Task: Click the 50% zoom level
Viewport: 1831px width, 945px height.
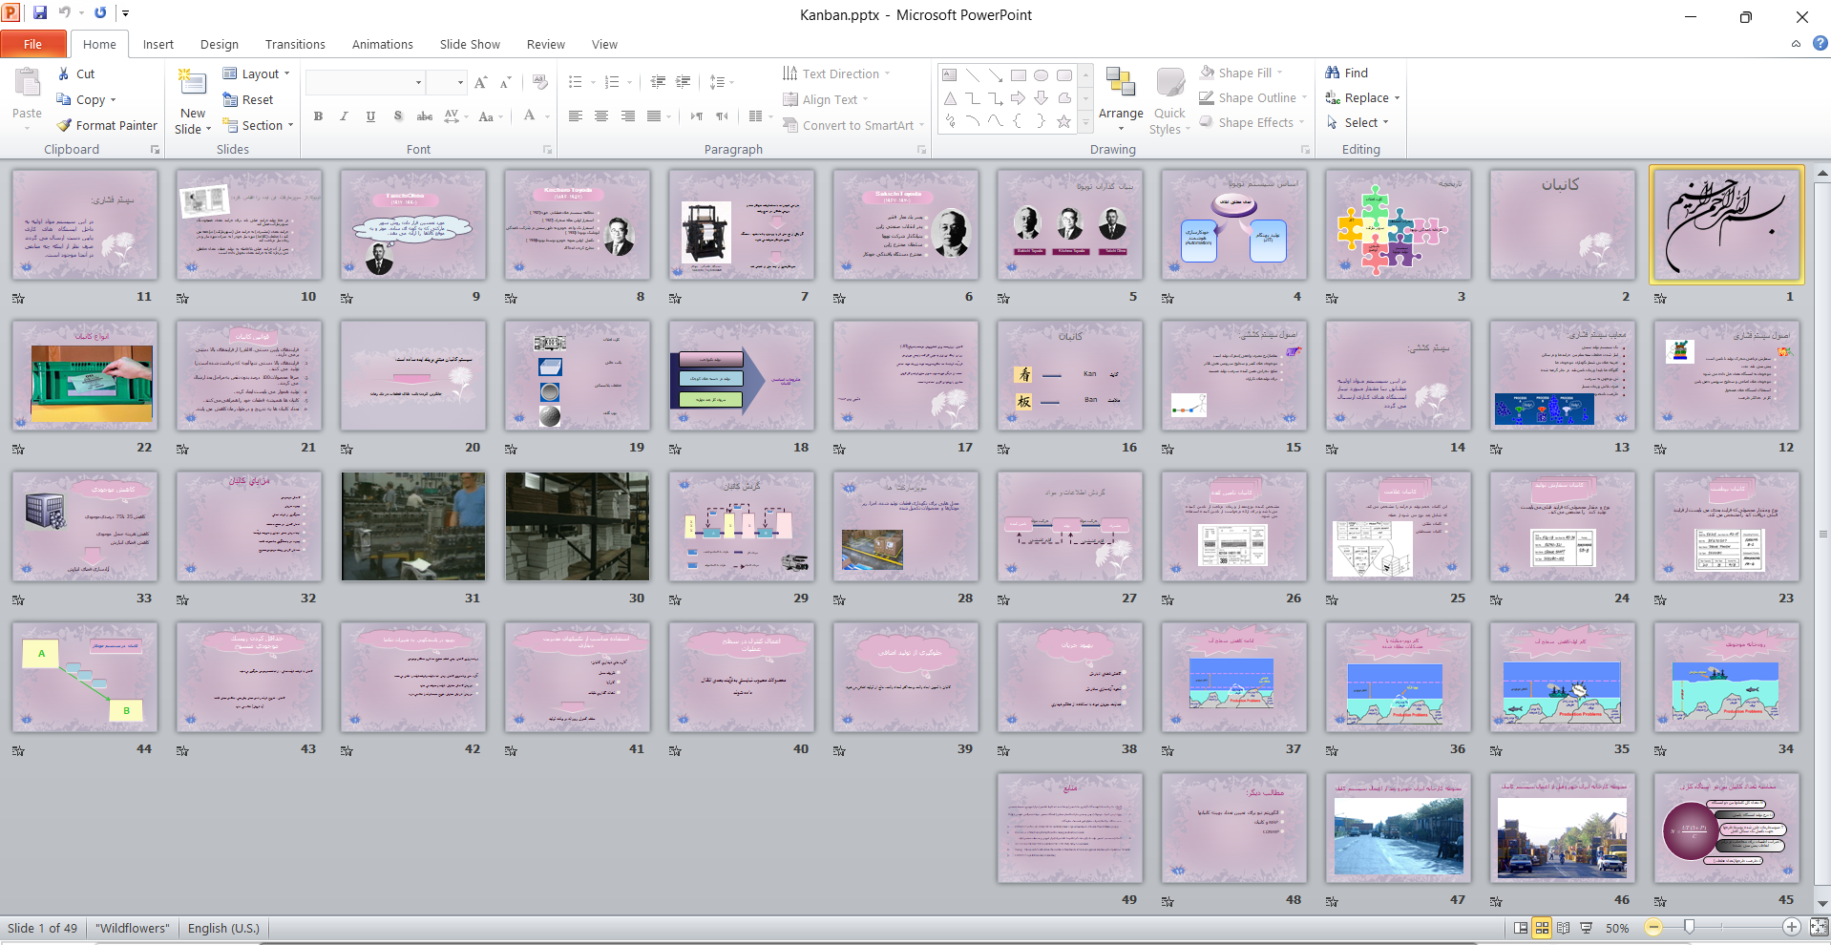Action: tap(1617, 928)
